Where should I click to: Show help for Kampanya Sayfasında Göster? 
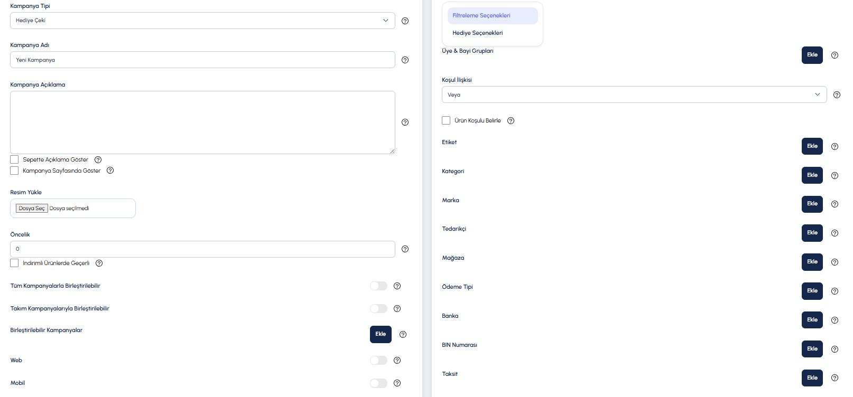point(110,171)
